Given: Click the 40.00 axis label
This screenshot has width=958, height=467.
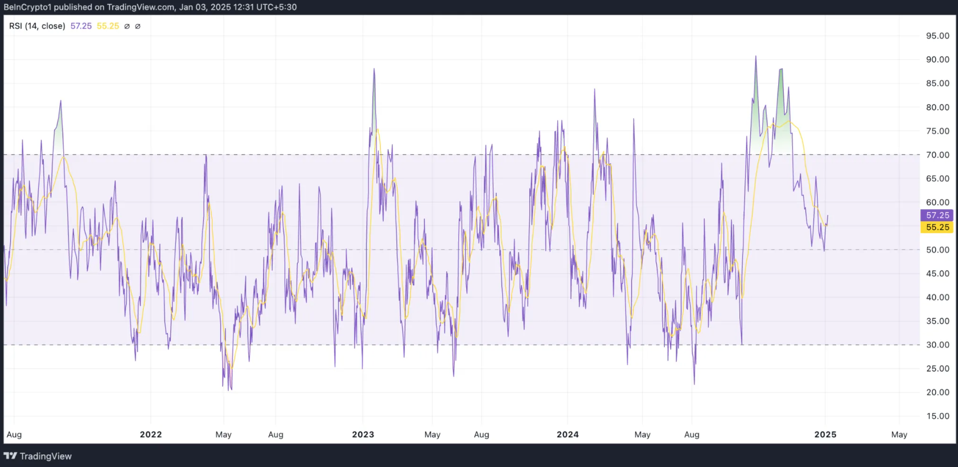Looking at the screenshot, I should (938, 297).
